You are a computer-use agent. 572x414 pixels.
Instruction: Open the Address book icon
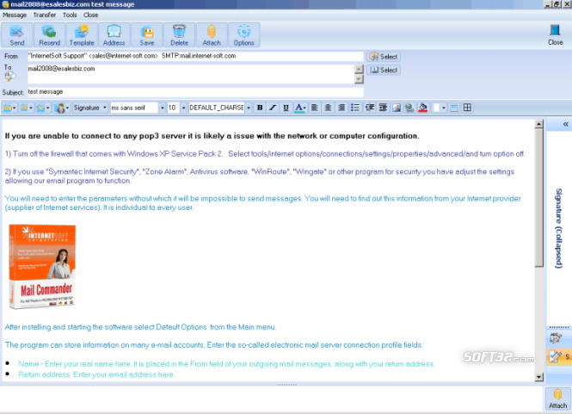coord(114,34)
